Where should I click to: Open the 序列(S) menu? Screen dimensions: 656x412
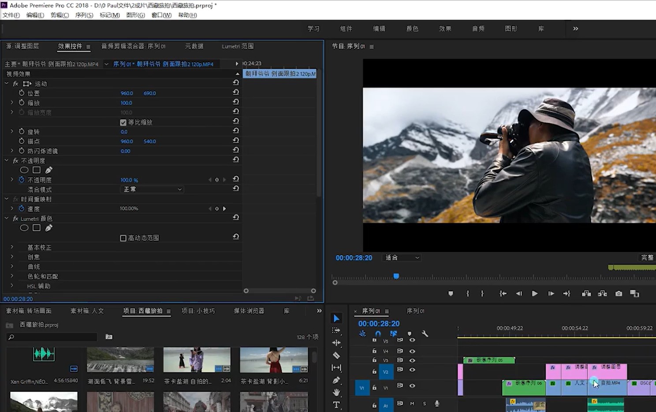pos(84,15)
